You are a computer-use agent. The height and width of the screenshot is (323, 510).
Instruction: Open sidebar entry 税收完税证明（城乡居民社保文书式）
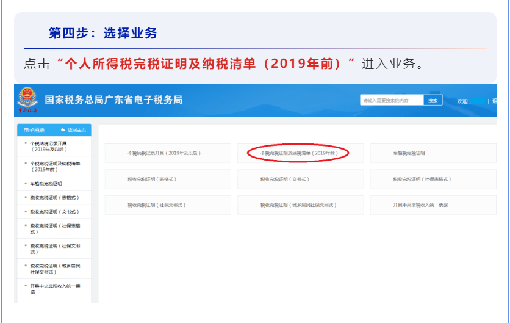[x=54, y=269]
